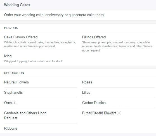This screenshot has width=156, height=136.
Task: Choose Butter Cream Flowers entry
Action: (99, 113)
